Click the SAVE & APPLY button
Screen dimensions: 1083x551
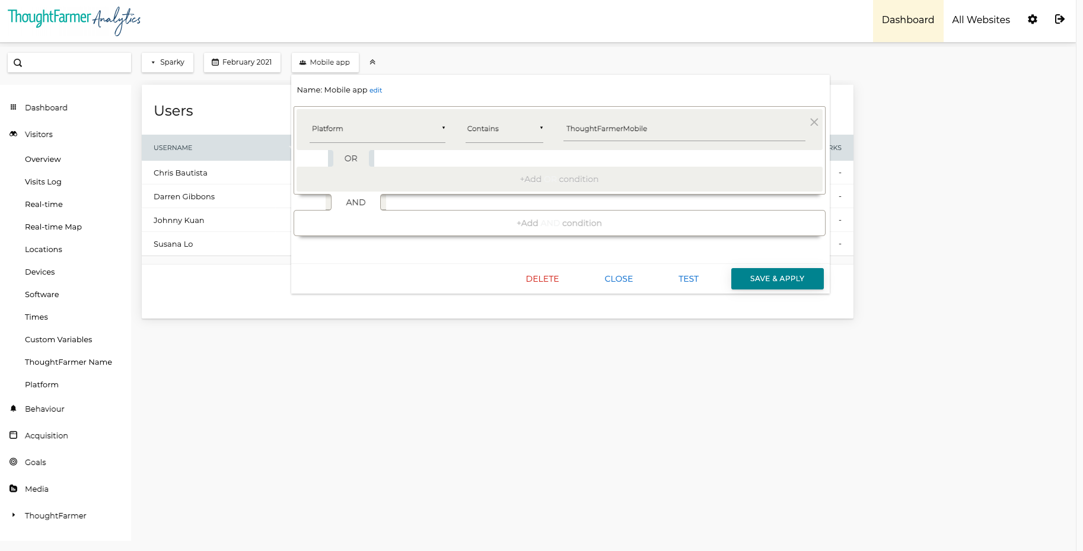click(x=777, y=279)
